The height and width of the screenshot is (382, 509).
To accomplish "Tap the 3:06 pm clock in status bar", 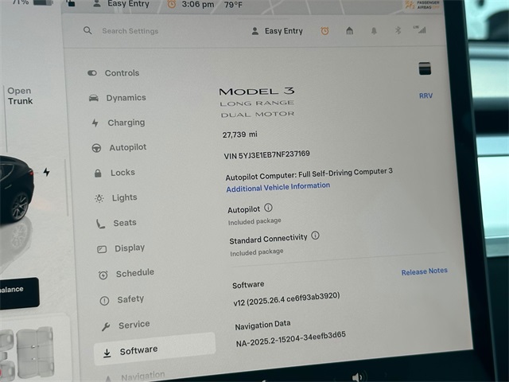I will tap(198, 5).
